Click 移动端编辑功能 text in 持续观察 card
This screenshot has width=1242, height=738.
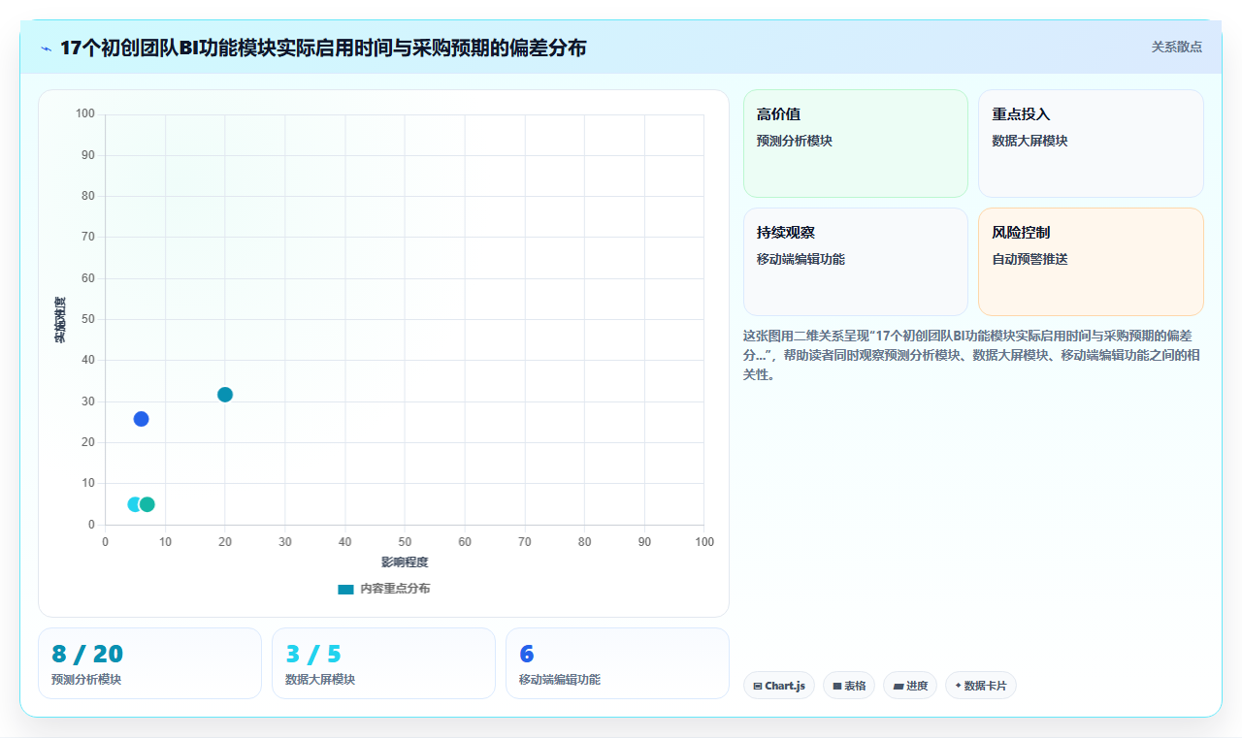click(801, 259)
